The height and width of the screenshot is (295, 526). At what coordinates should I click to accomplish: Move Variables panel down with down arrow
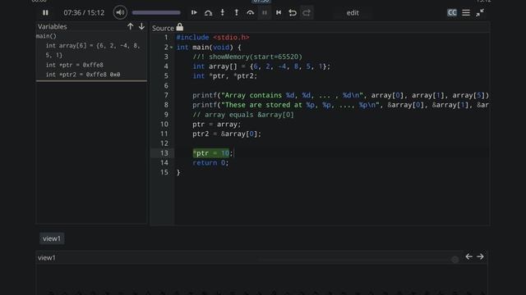coord(141,26)
